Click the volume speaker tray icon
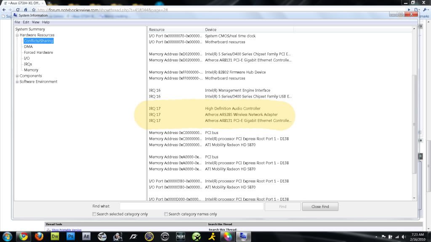This screenshot has height=242, width=431. point(404,237)
